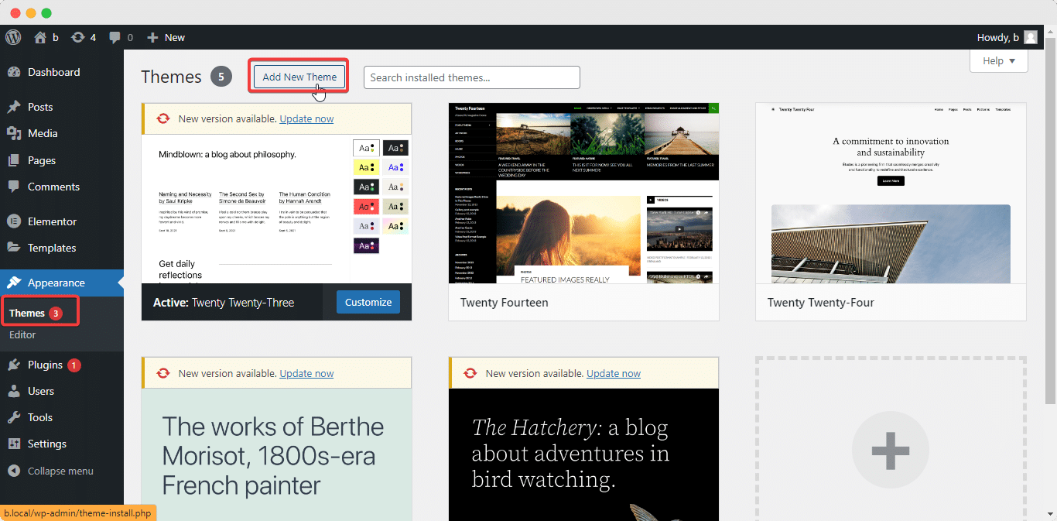Image resolution: width=1057 pixels, height=521 pixels.
Task: Click Update now for Twenty Twenty-Three
Action: [x=306, y=118]
